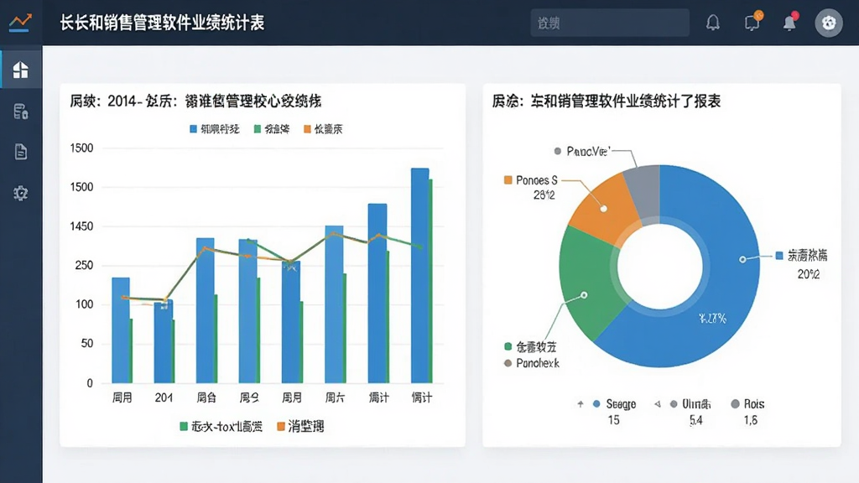Toggle the gray Panchexk donut legend entry
Image resolution: width=859 pixels, height=483 pixels.
click(531, 363)
